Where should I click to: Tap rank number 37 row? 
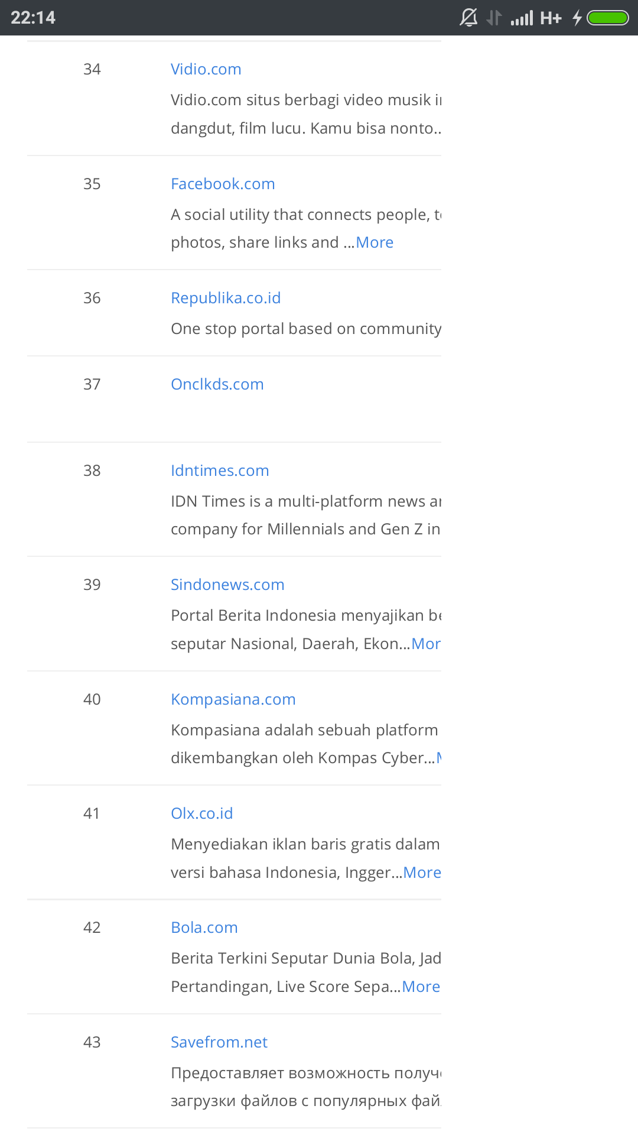point(234,399)
